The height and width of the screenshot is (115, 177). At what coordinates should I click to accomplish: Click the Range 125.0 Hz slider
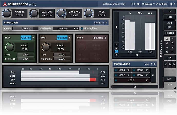coord(25,28)
